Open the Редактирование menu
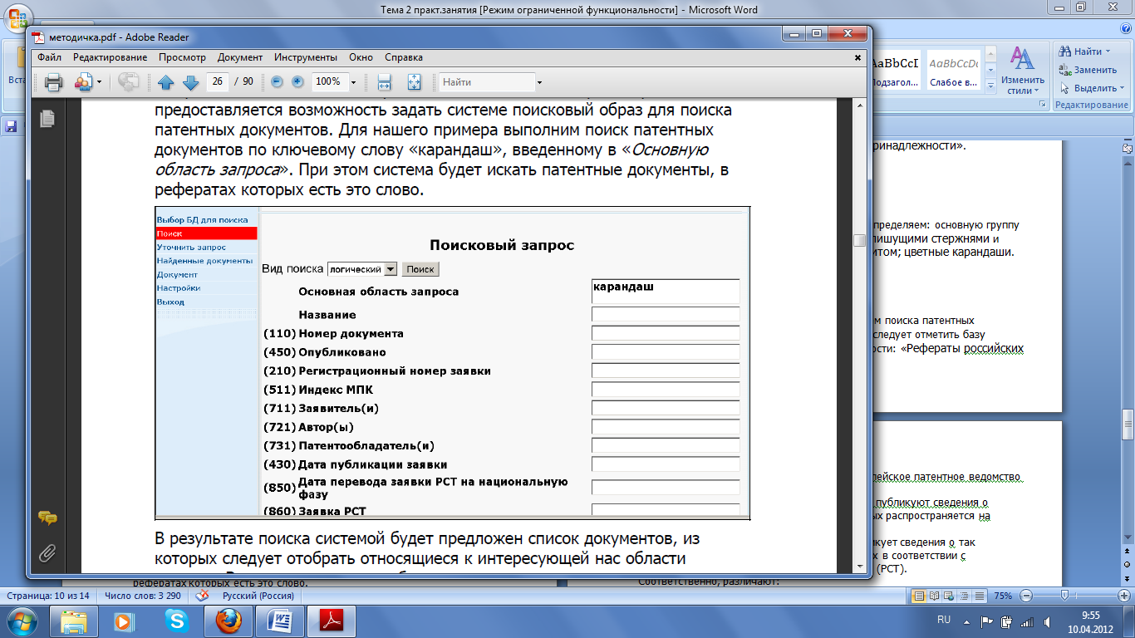The width and height of the screenshot is (1135, 638). pyautogui.click(x=110, y=57)
